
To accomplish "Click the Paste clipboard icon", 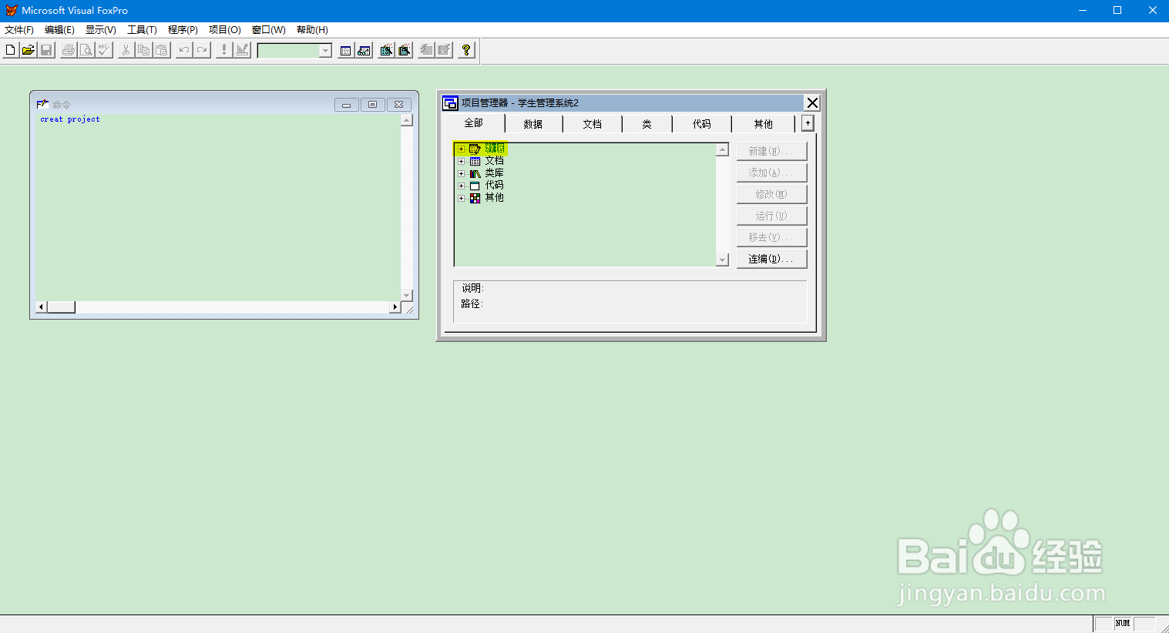I will pyautogui.click(x=162, y=50).
